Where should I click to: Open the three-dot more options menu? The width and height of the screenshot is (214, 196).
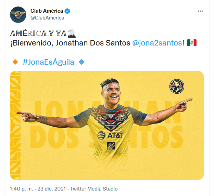(x=200, y=11)
